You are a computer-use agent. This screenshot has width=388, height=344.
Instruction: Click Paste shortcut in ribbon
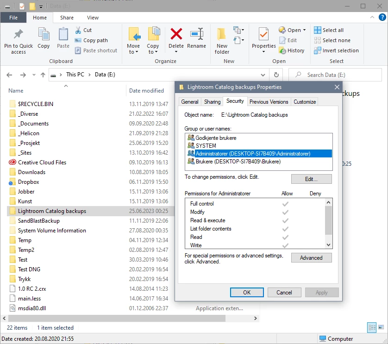tap(96, 50)
